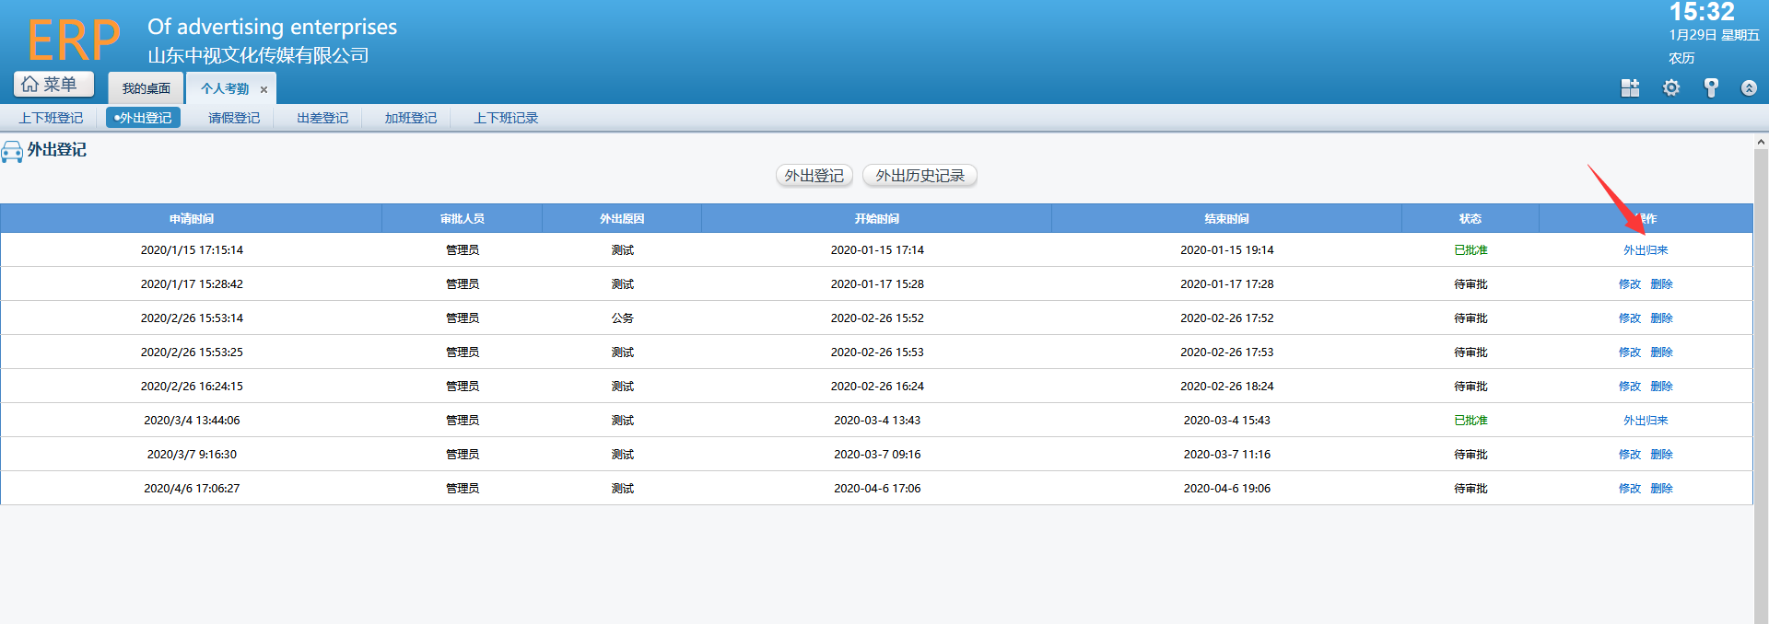Click 修改 for the 2020/2/26 15:53:25 row
The width and height of the screenshot is (1769, 624).
click(x=1630, y=352)
